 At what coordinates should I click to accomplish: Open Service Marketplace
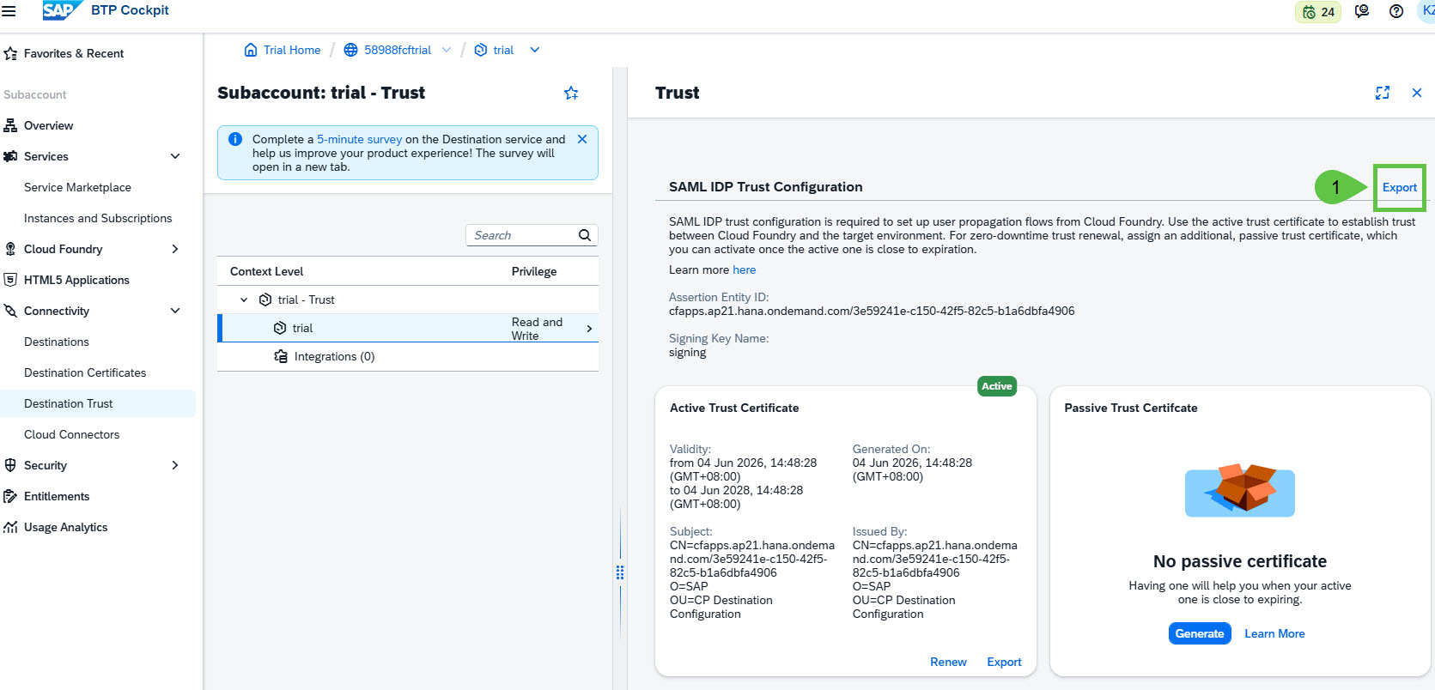77,187
